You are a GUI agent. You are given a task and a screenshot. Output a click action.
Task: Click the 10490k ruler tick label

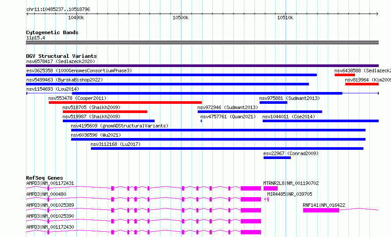76,18
